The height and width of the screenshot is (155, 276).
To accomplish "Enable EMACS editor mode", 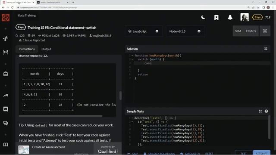I will coord(251,31).
